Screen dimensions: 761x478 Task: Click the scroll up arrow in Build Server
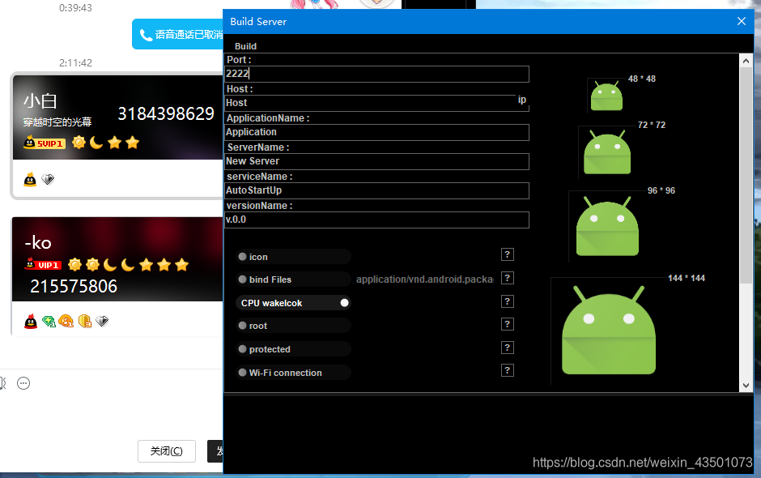point(746,61)
